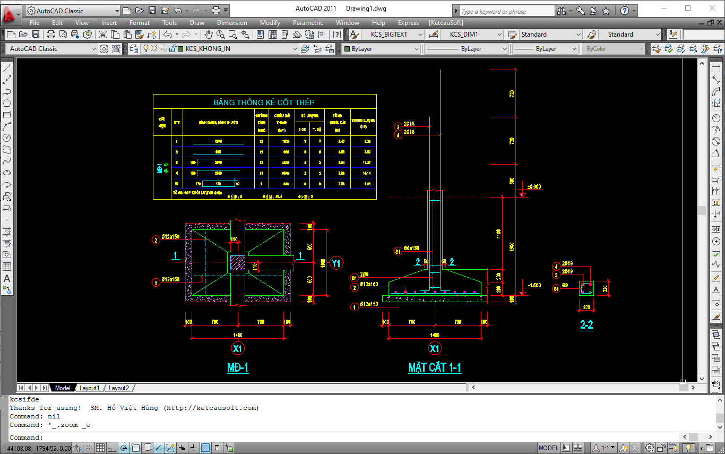Click the vertical scrollbar of drawing area
This screenshot has height=454, width=725.
point(702,220)
